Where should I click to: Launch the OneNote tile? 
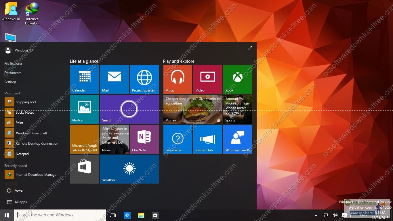click(x=144, y=139)
